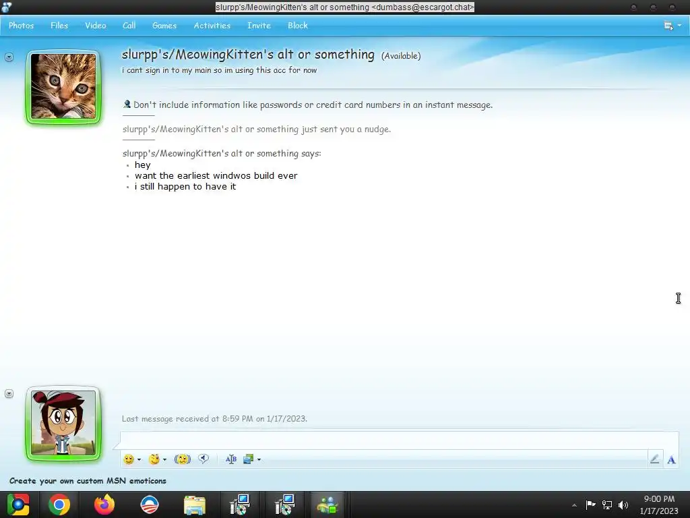Expand the emoticon dropdown arrow
Screen dimensions: 690x518
click(x=139, y=459)
